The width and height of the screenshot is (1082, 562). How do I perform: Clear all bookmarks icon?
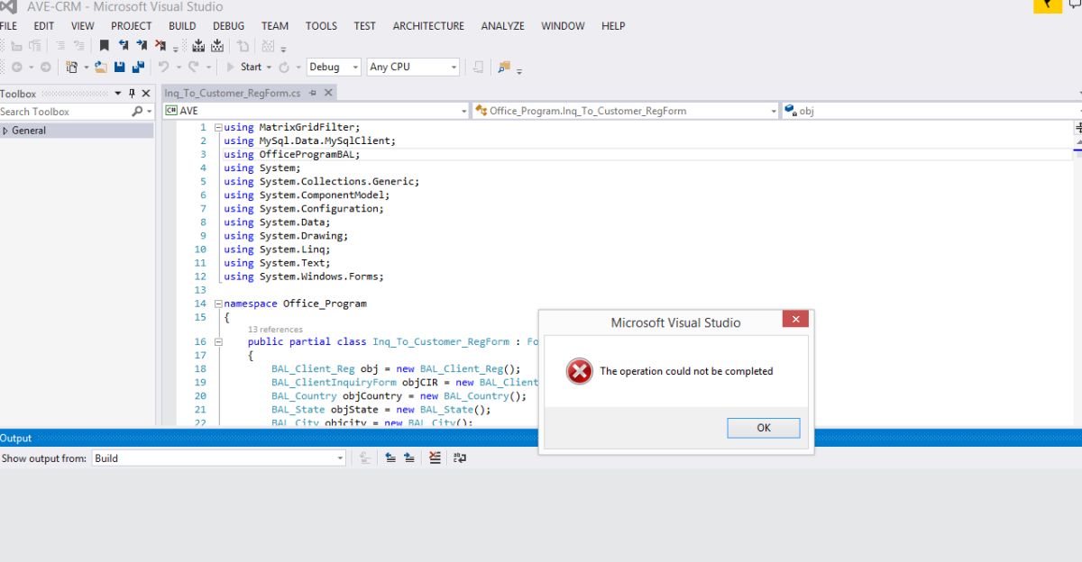160,45
